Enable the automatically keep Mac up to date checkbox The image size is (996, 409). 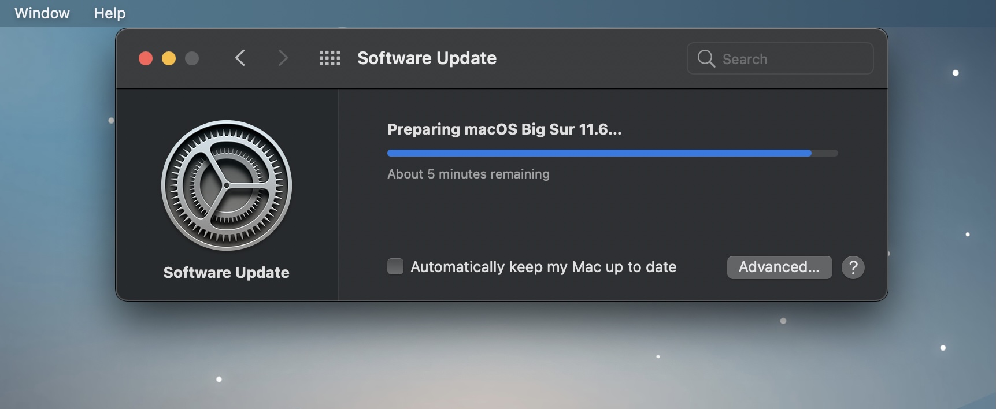[395, 266]
